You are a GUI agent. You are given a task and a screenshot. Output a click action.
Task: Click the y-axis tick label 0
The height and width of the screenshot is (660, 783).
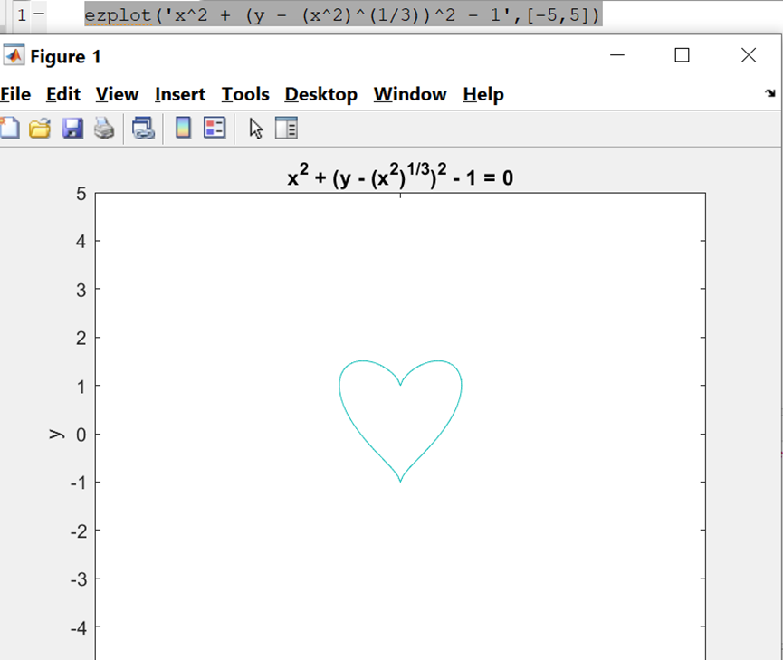click(81, 435)
